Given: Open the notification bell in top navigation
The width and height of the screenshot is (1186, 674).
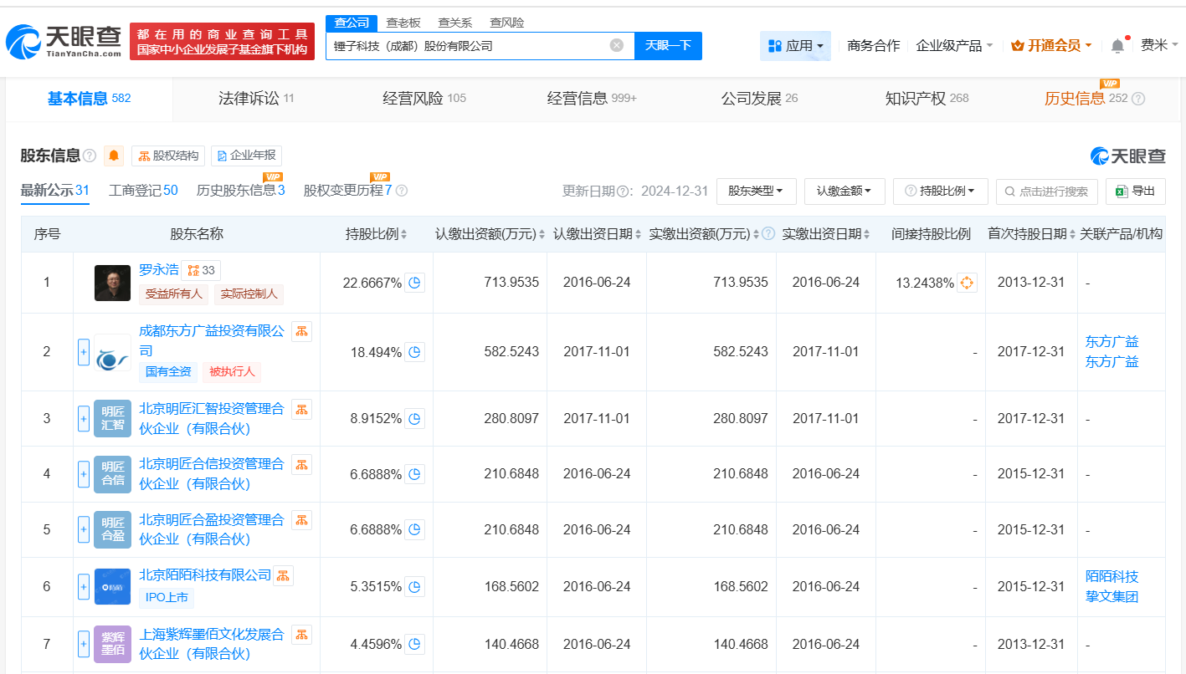Looking at the screenshot, I should pyautogui.click(x=1117, y=46).
